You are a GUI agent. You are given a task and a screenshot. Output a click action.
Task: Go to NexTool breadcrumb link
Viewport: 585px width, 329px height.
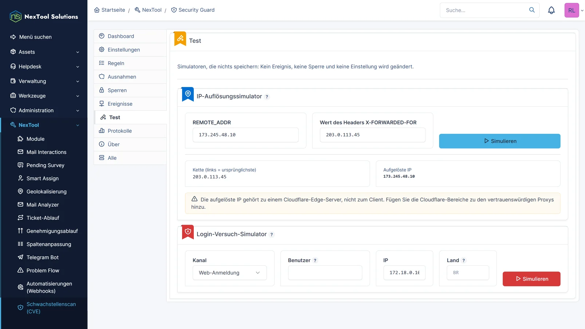point(148,10)
